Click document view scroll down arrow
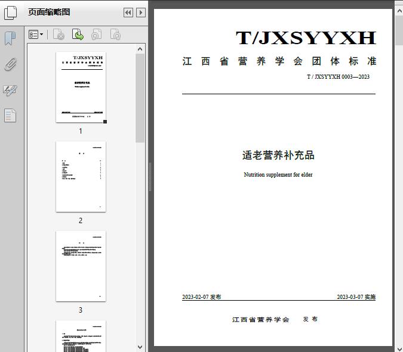 point(399,348)
